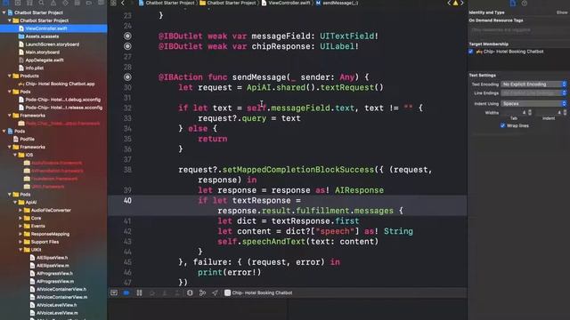Adjust the Tab width stepper

coord(530,113)
